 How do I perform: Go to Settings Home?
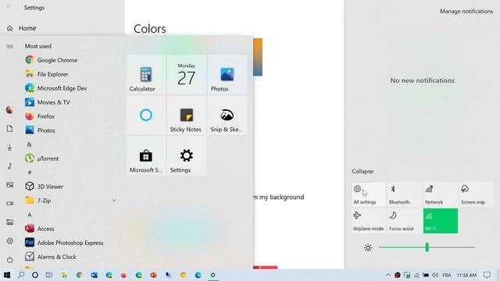click(27, 28)
